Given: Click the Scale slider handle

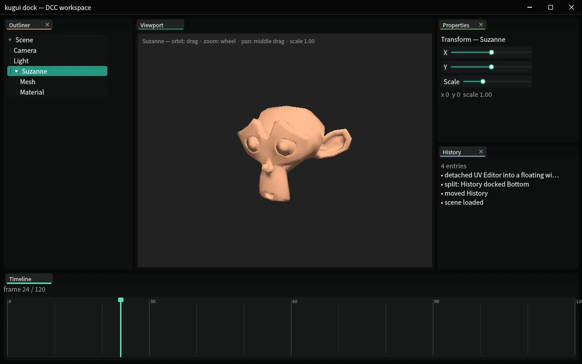Looking at the screenshot, I should click(x=483, y=81).
